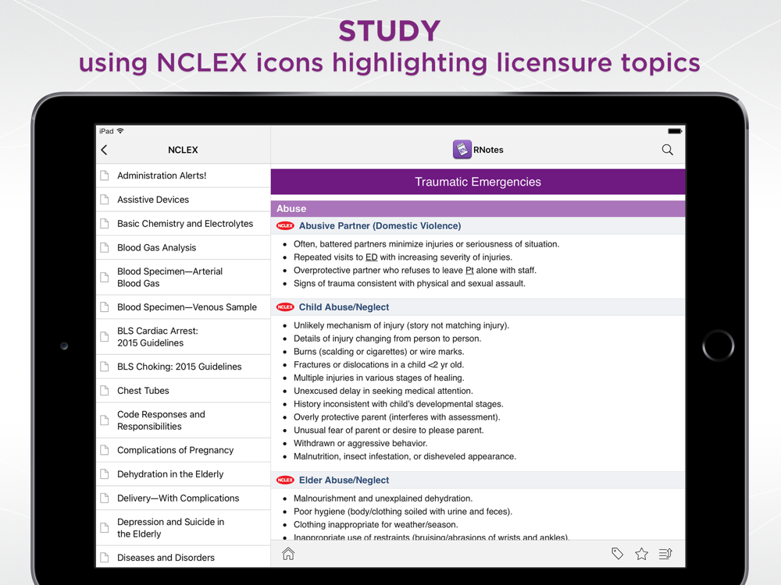
Task: Select 'Unlikely mechanism of injury' bullet
Action: tap(401, 325)
